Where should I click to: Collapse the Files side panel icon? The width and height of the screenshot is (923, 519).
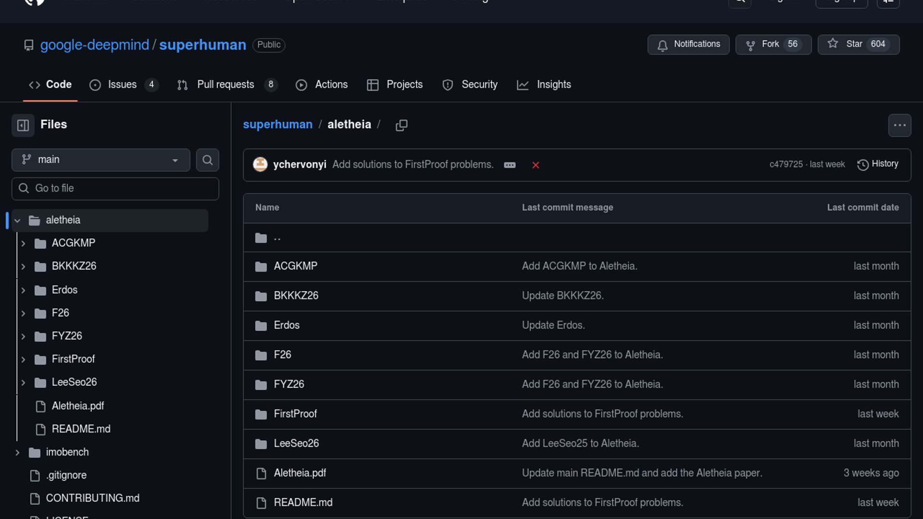23,125
